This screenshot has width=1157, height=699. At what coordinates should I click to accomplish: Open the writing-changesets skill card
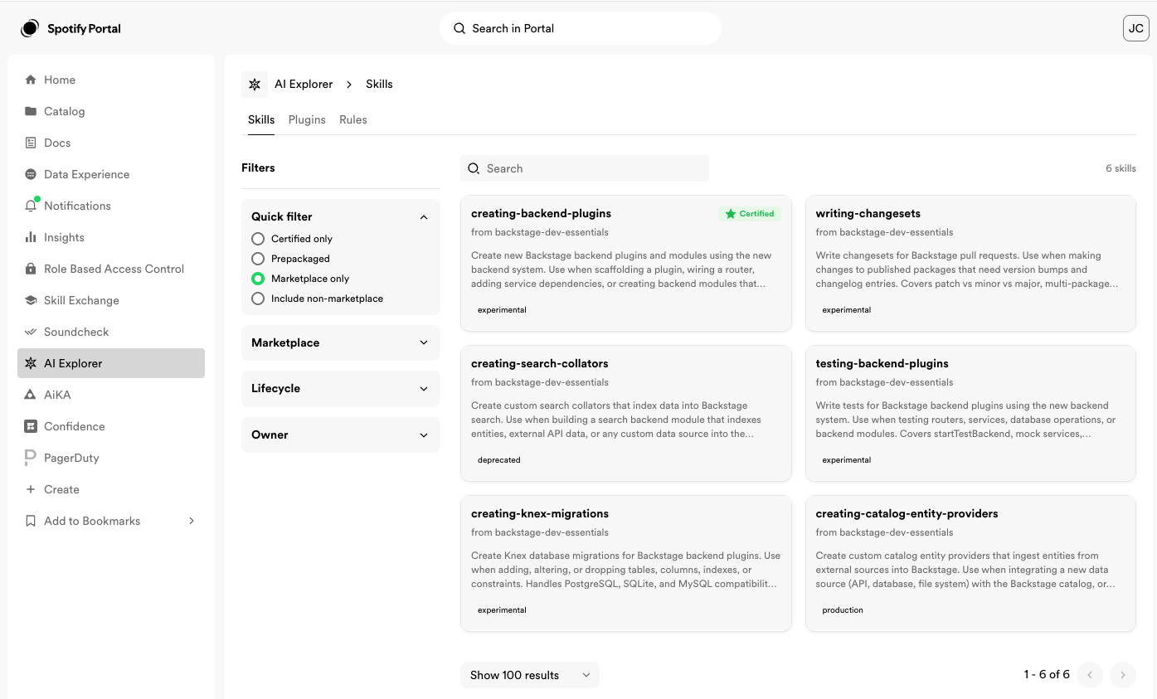[x=970, y=263]
